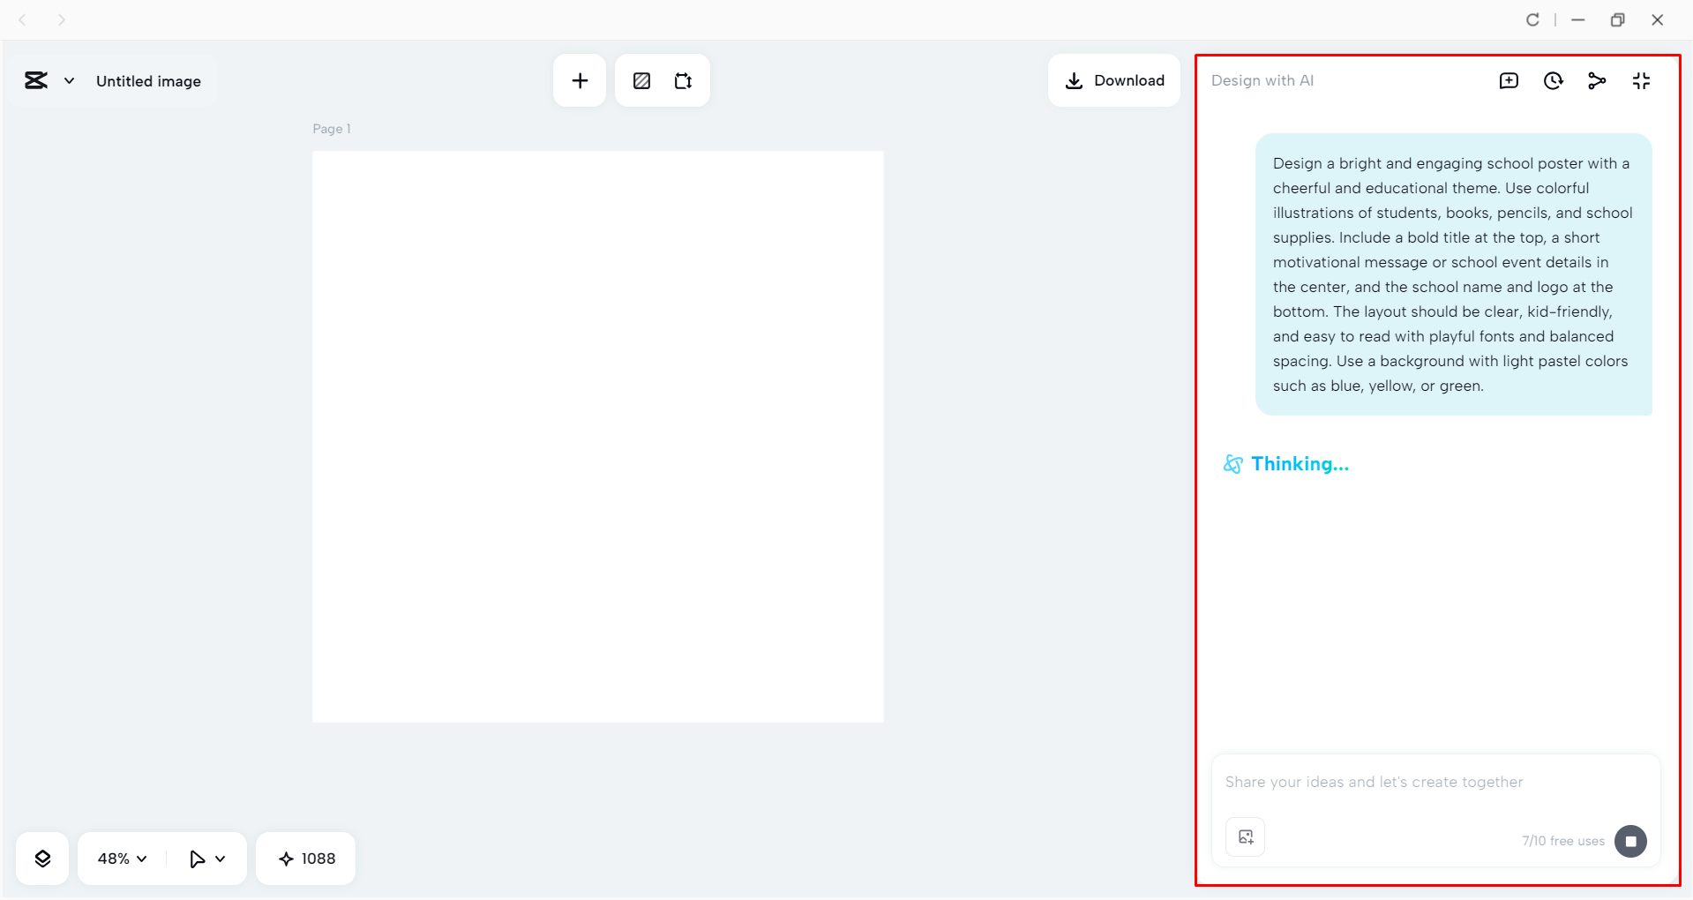The width and height of the screenshot is (1693, 900).
Task: Choose the select pointer tool
Action: [197, 859]
